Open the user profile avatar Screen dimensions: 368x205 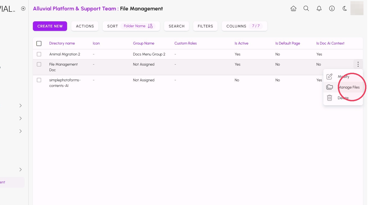[357, 8]
